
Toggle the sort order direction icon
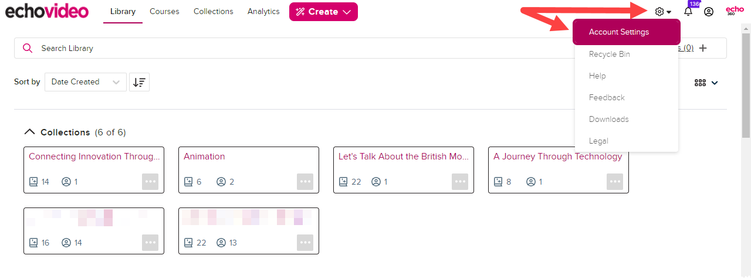point(140,82)
